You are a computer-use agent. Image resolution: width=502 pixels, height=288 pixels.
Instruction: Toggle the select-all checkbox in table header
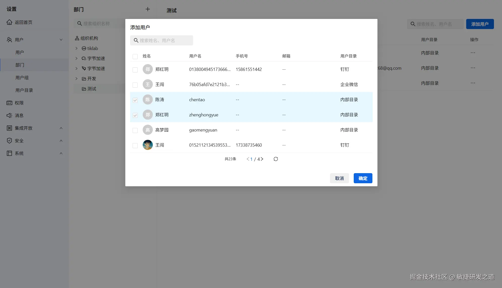[x=135, y=56]
